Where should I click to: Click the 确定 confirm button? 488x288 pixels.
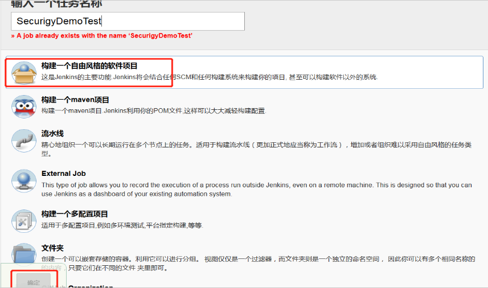(x=34, y=282)
